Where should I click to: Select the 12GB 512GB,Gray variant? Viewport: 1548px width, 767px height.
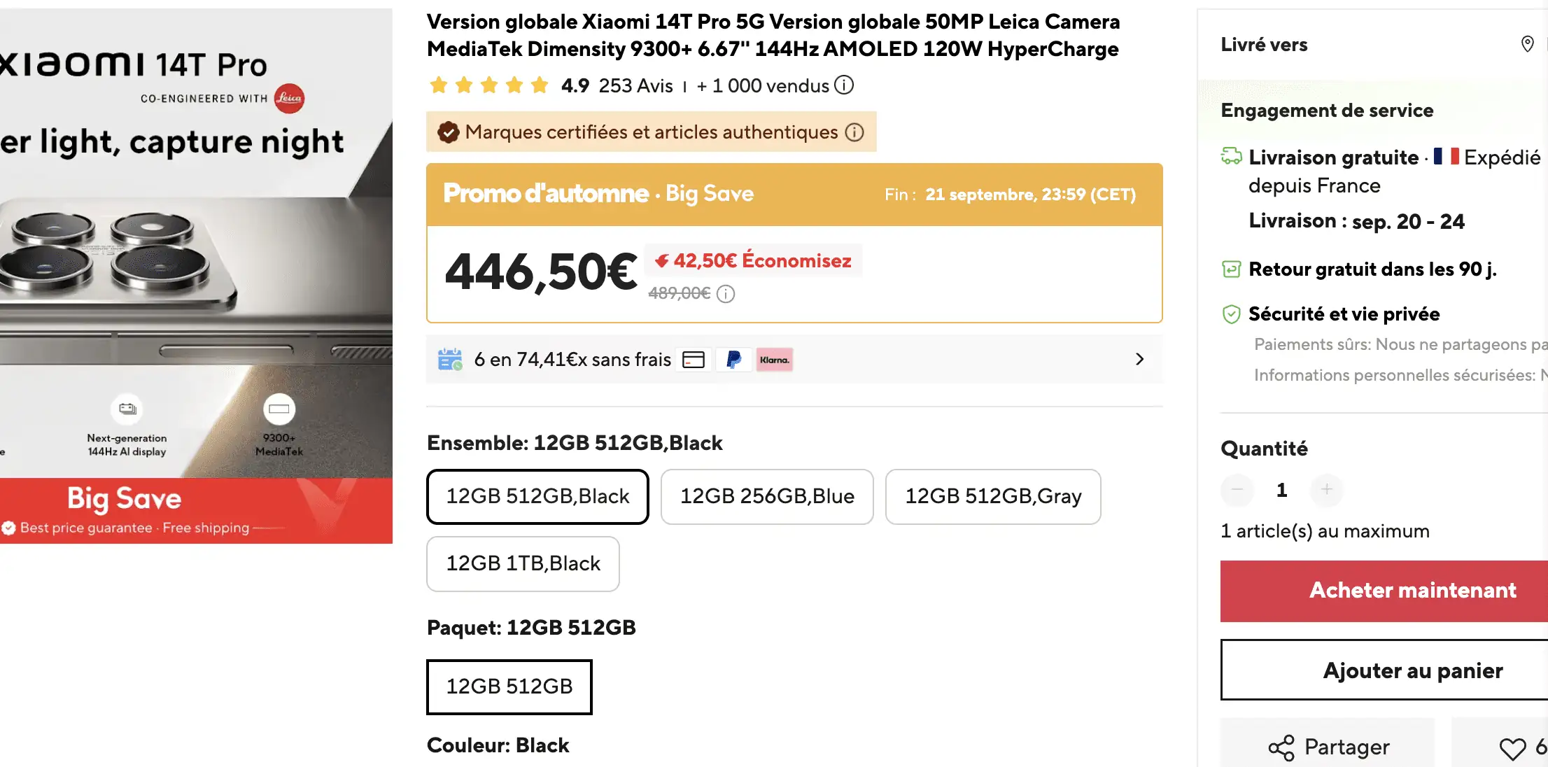click(993, 497)
